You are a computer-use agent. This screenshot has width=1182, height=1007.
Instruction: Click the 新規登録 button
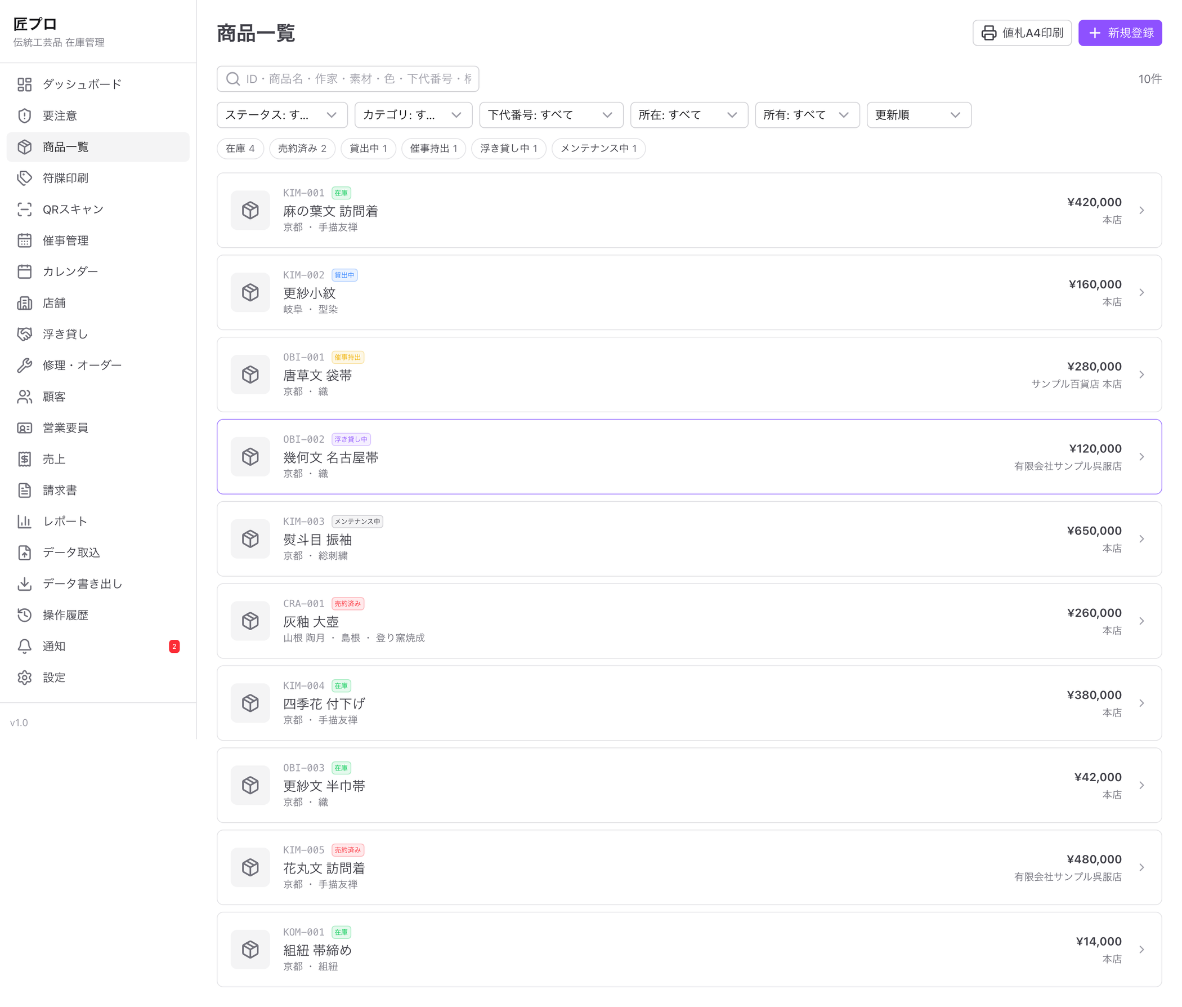point(1120,33)
